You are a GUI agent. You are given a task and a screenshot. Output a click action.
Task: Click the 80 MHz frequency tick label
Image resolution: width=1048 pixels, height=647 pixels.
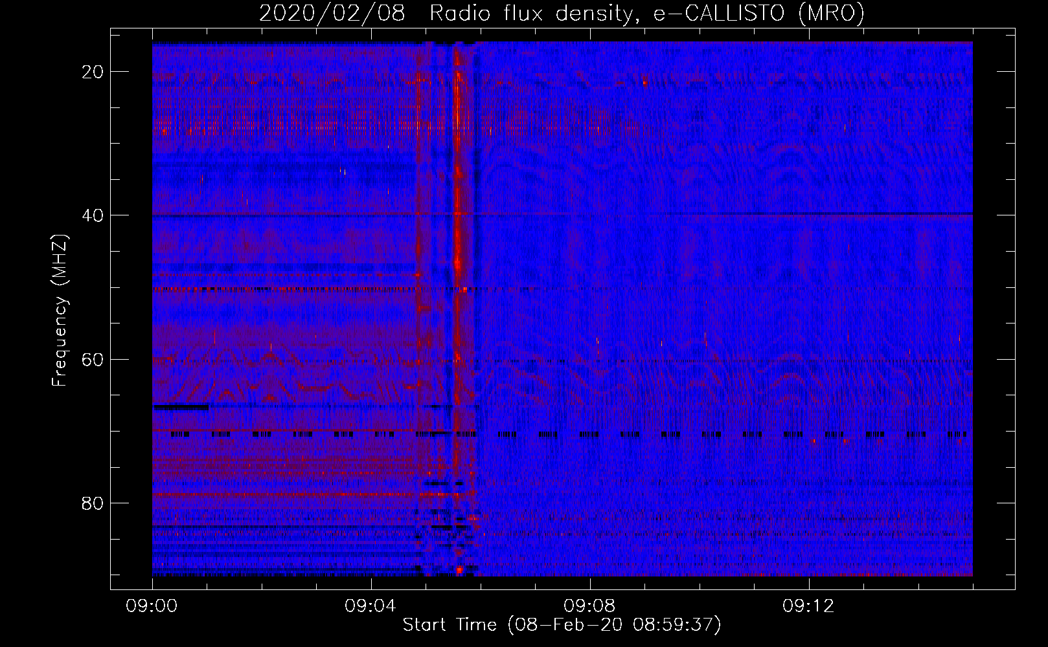(x=93, y=503)
